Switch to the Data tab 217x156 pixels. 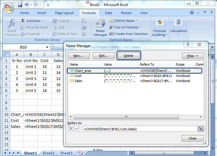click(108, 13)
